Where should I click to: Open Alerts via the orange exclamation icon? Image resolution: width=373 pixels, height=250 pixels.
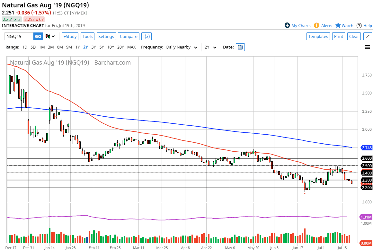[x=316, y=25]
